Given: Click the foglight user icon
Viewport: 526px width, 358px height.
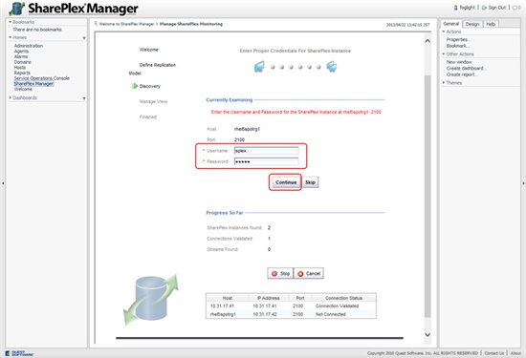Looking at the screenshot, I should pos(455,8).
